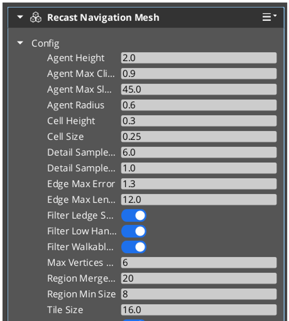This screenshot has width=289, height=321.
Task: Select the Region Merge field
Action: (198, 278)
